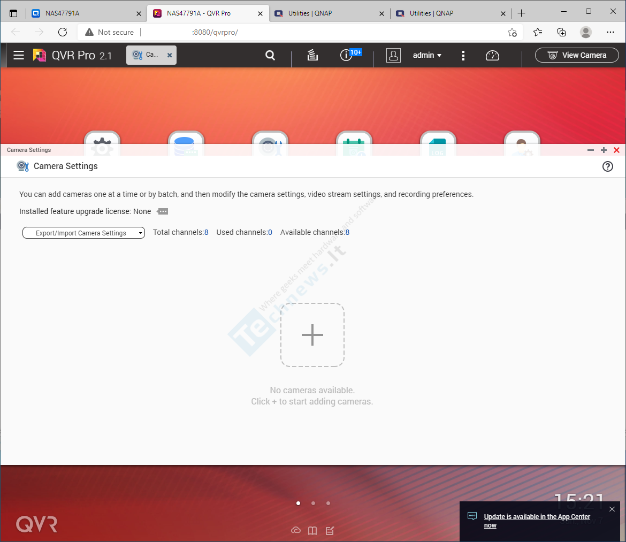
Task: Expand the Export/Import Camera Settings dropdown
Action: point(84,233)
